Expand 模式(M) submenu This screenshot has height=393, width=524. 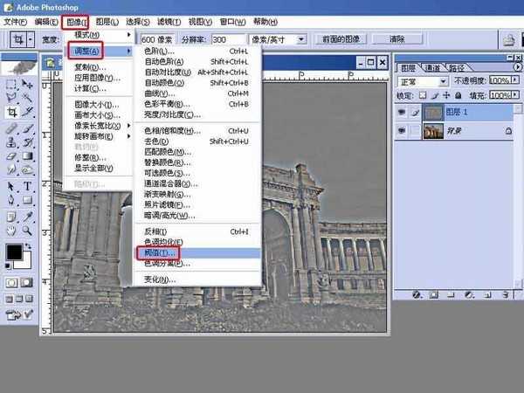99,34
